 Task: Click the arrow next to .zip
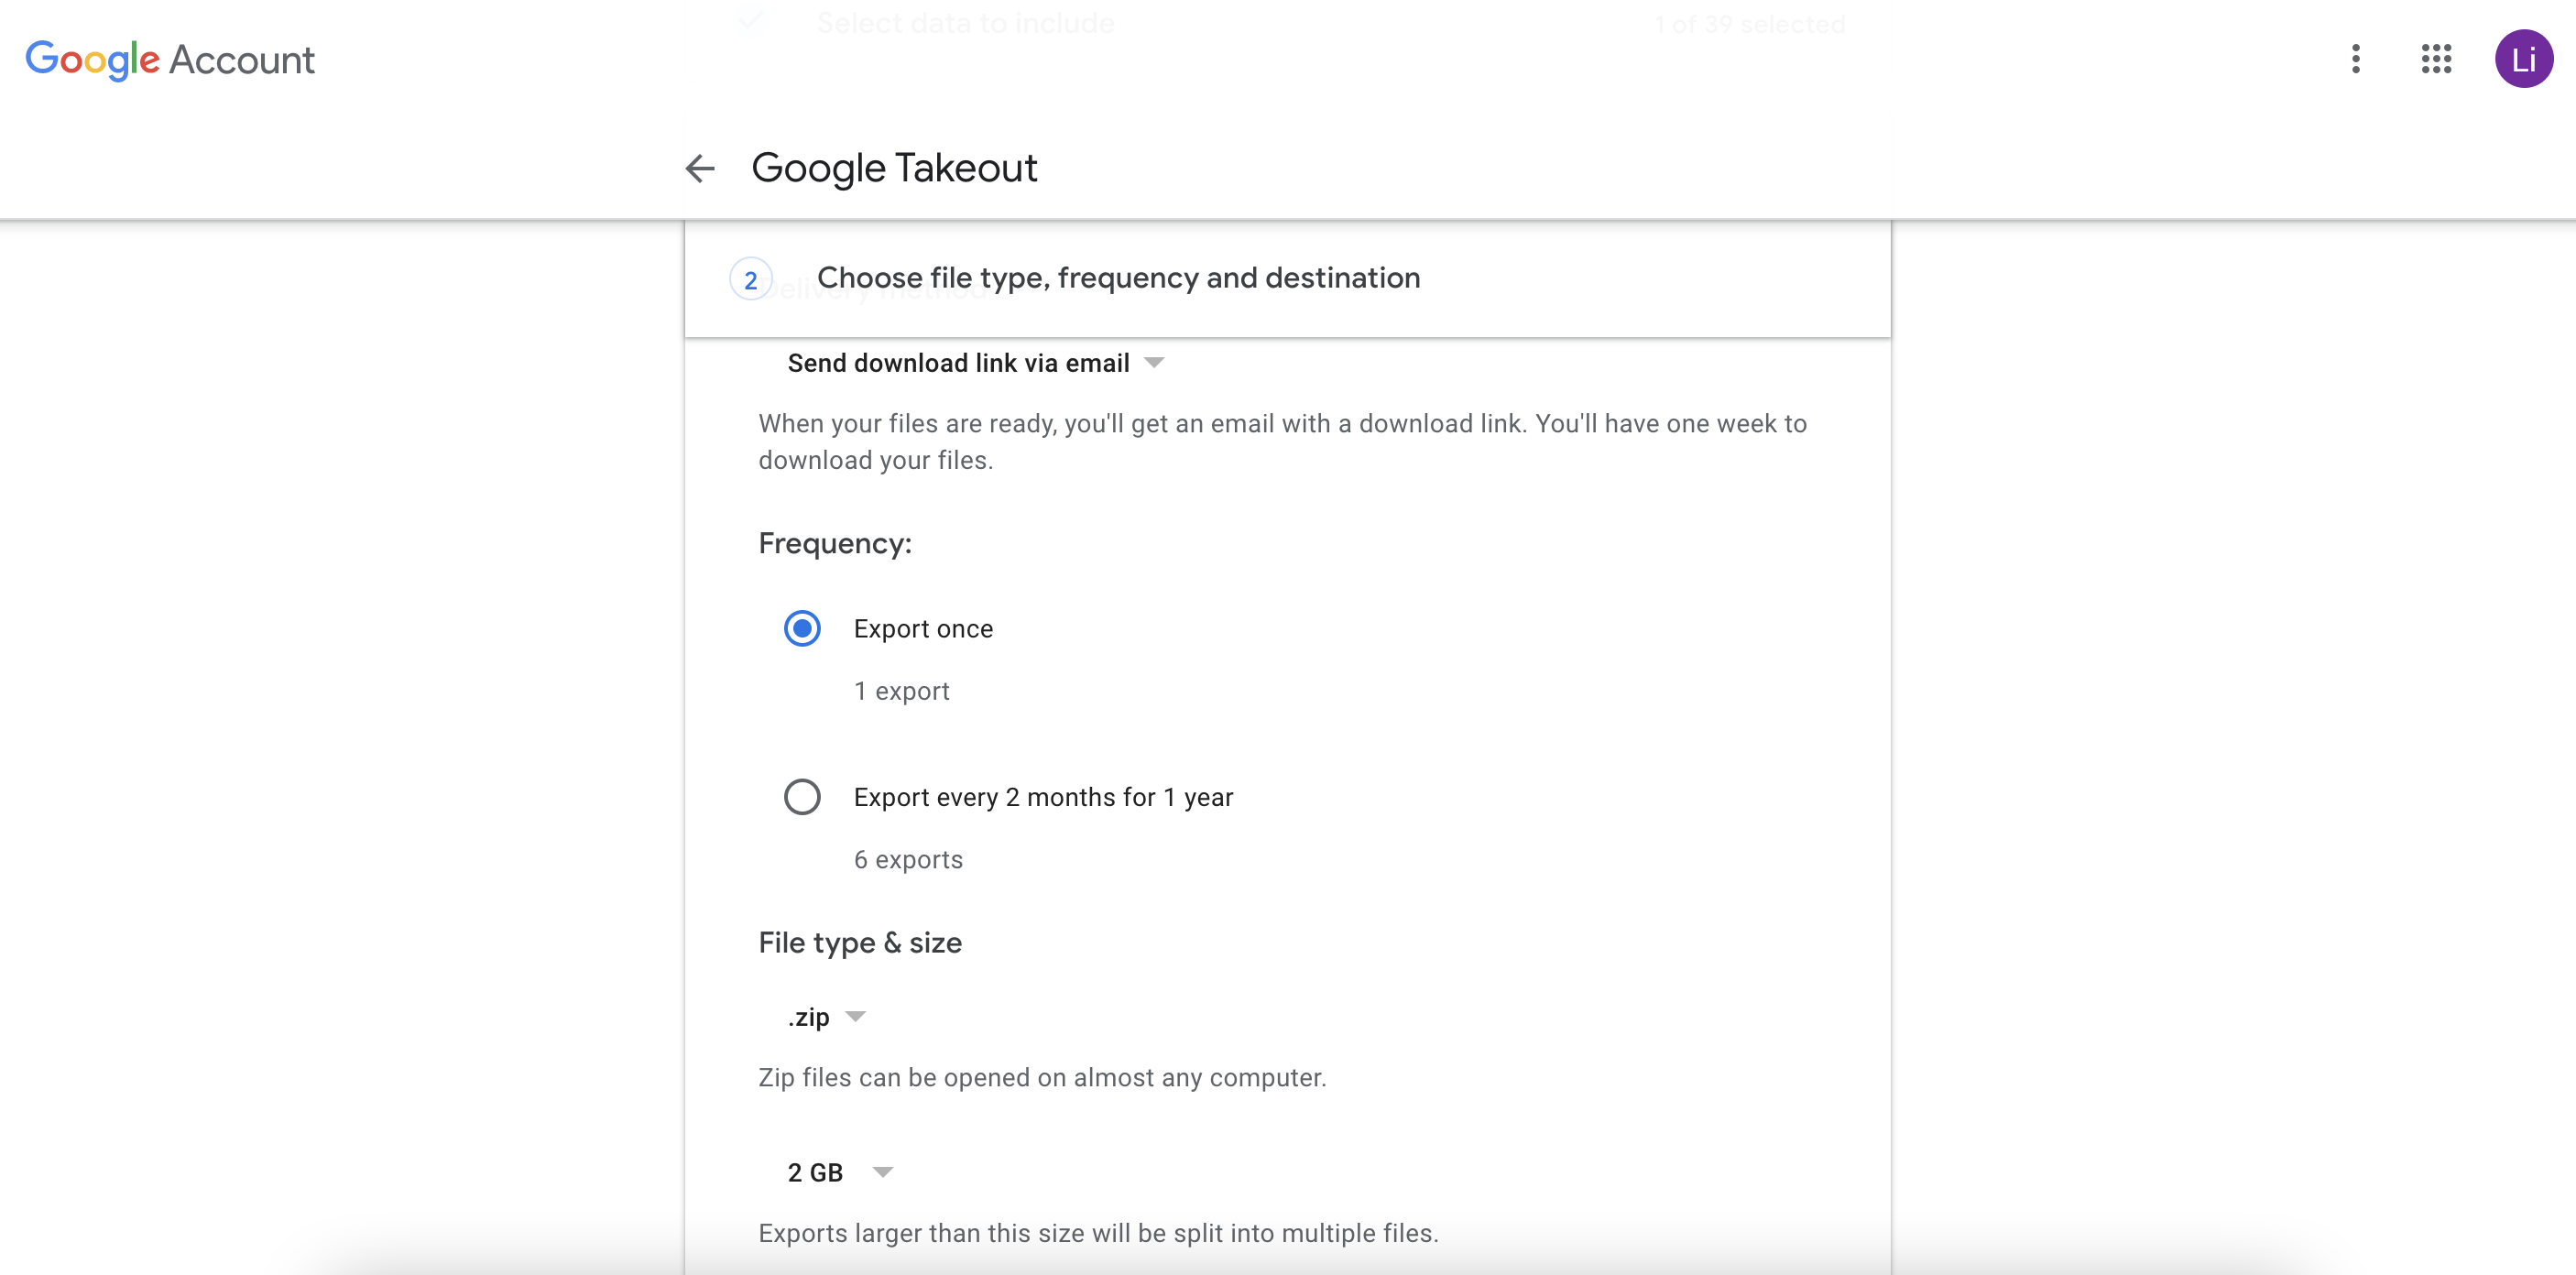pos(856,1017)
